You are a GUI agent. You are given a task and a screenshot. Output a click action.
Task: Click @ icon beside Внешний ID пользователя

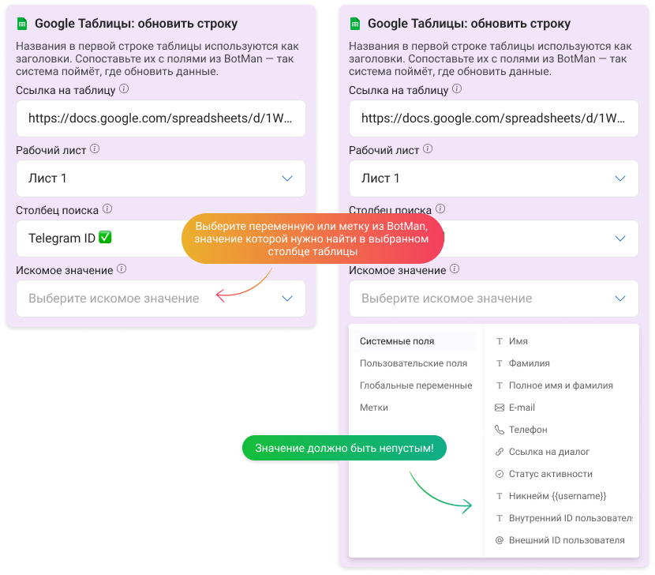coord(500,540)
